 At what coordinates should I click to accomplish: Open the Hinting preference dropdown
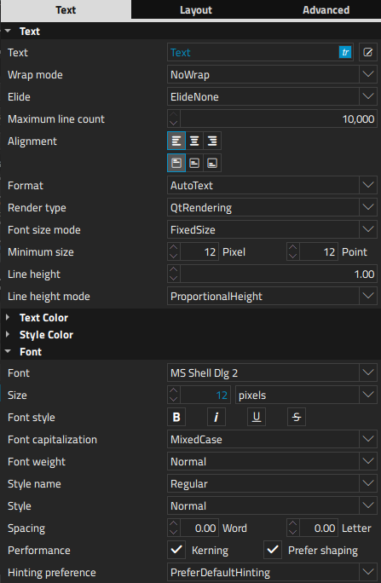click(x=272, y=573)
